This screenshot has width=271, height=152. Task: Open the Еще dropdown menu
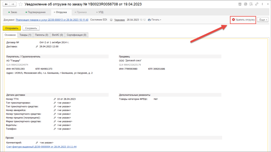click(263, 20)
